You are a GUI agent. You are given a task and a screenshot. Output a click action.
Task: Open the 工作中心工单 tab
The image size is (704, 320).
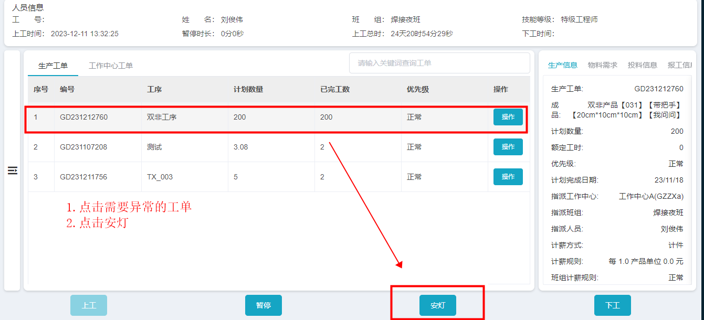point(111,66)
